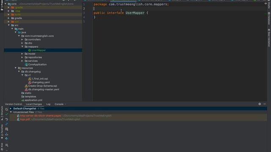Select the templates folder
Viewport: 271px width, 152px height.
point(30,97)
